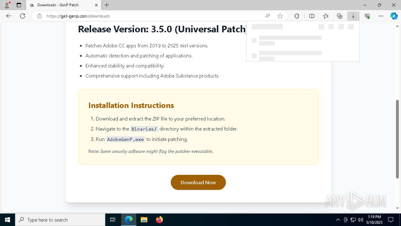Click the Binaries/ code text
Viewport: 401px width, 226px height.
pos(144,129)
